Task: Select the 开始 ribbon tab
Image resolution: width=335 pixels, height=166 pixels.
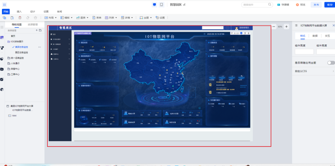Action: (6, 11)
